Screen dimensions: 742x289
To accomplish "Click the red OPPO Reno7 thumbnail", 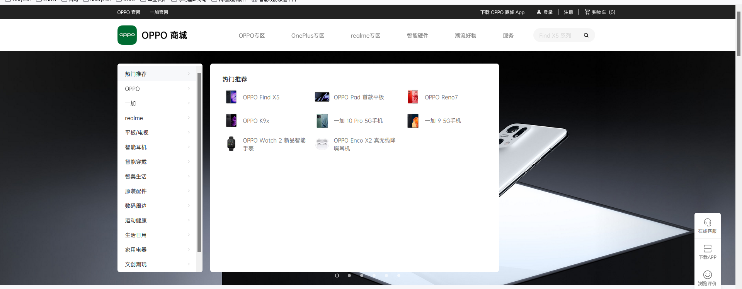I will [x=413, y=97].
